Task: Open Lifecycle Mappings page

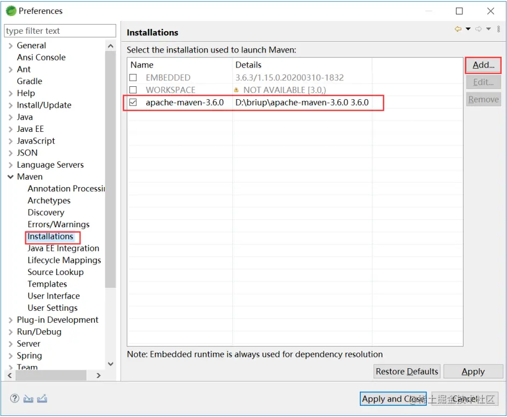Action: pyautogui.click(x=64, y=260)
